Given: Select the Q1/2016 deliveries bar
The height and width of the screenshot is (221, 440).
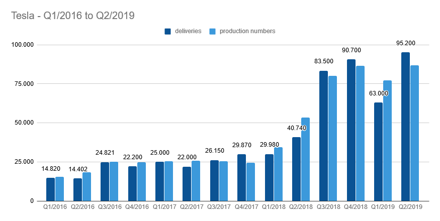Looking at the screenshot, I should 50,189.
